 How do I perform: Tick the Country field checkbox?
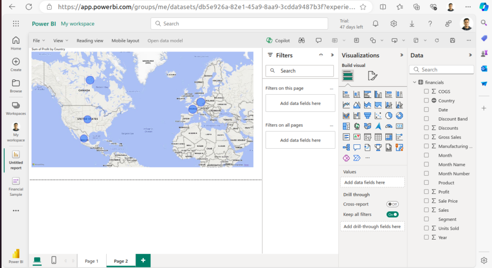(426, 101)
